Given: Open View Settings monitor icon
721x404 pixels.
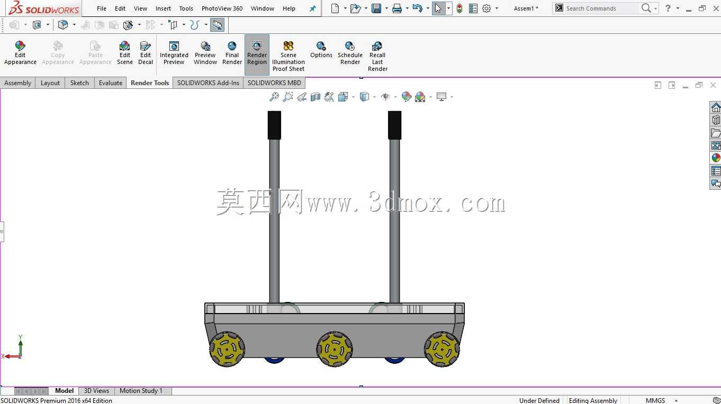Looking at the screenshot, I should click(x=441, y=97).
